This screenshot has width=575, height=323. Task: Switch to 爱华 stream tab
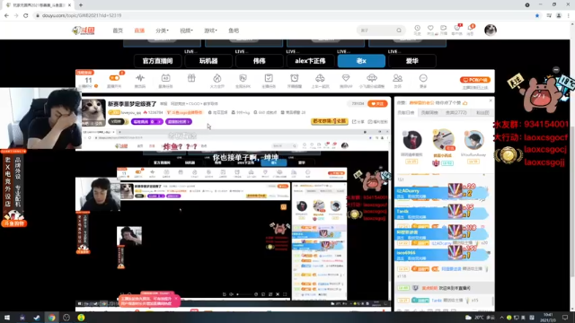pyautogui.click(x=412, y=61)
